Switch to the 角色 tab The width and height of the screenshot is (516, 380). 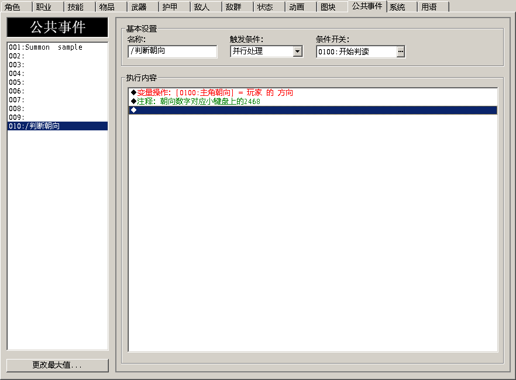click(x=16, y=7)
